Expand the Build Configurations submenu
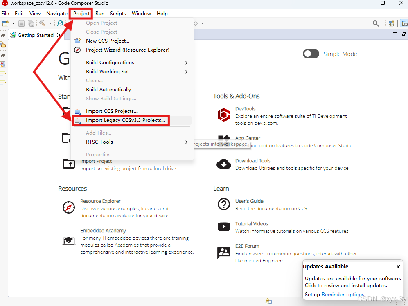 [x=132, y=63]
